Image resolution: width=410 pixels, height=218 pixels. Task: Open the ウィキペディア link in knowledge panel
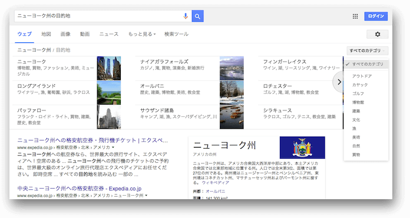click(216, 183)
